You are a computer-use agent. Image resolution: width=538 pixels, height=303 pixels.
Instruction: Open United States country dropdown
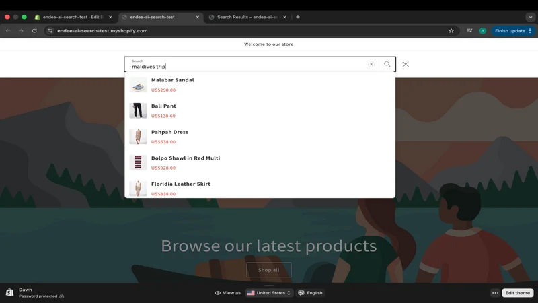[x=270, y=293]
